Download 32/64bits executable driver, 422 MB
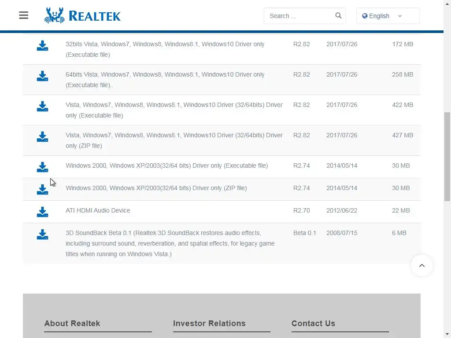This screenshot has width=451, height=338. [x=42, y=107]
